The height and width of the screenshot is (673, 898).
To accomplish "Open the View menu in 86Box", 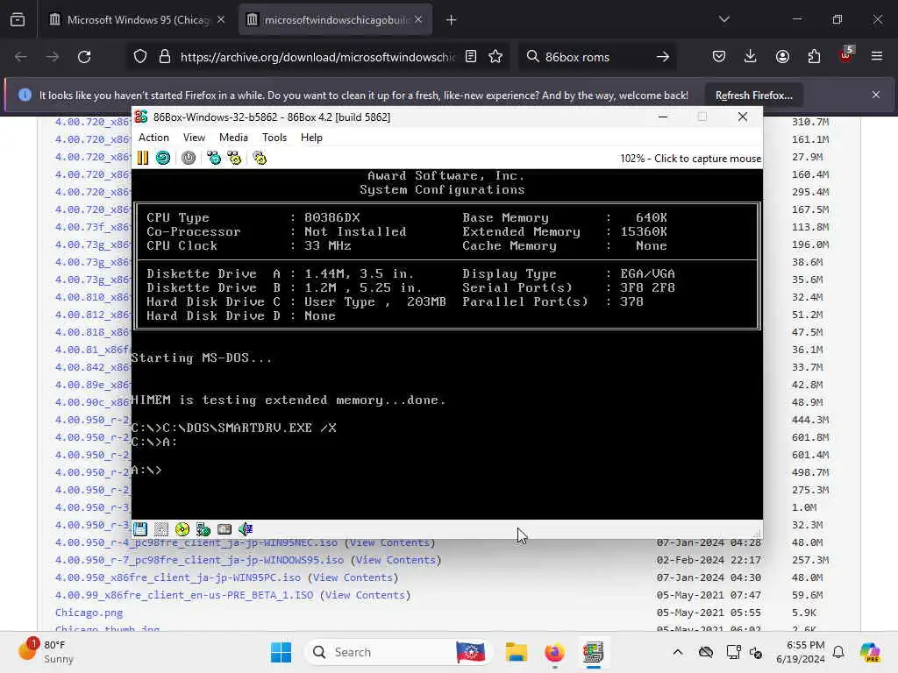I will click(194, 138).
